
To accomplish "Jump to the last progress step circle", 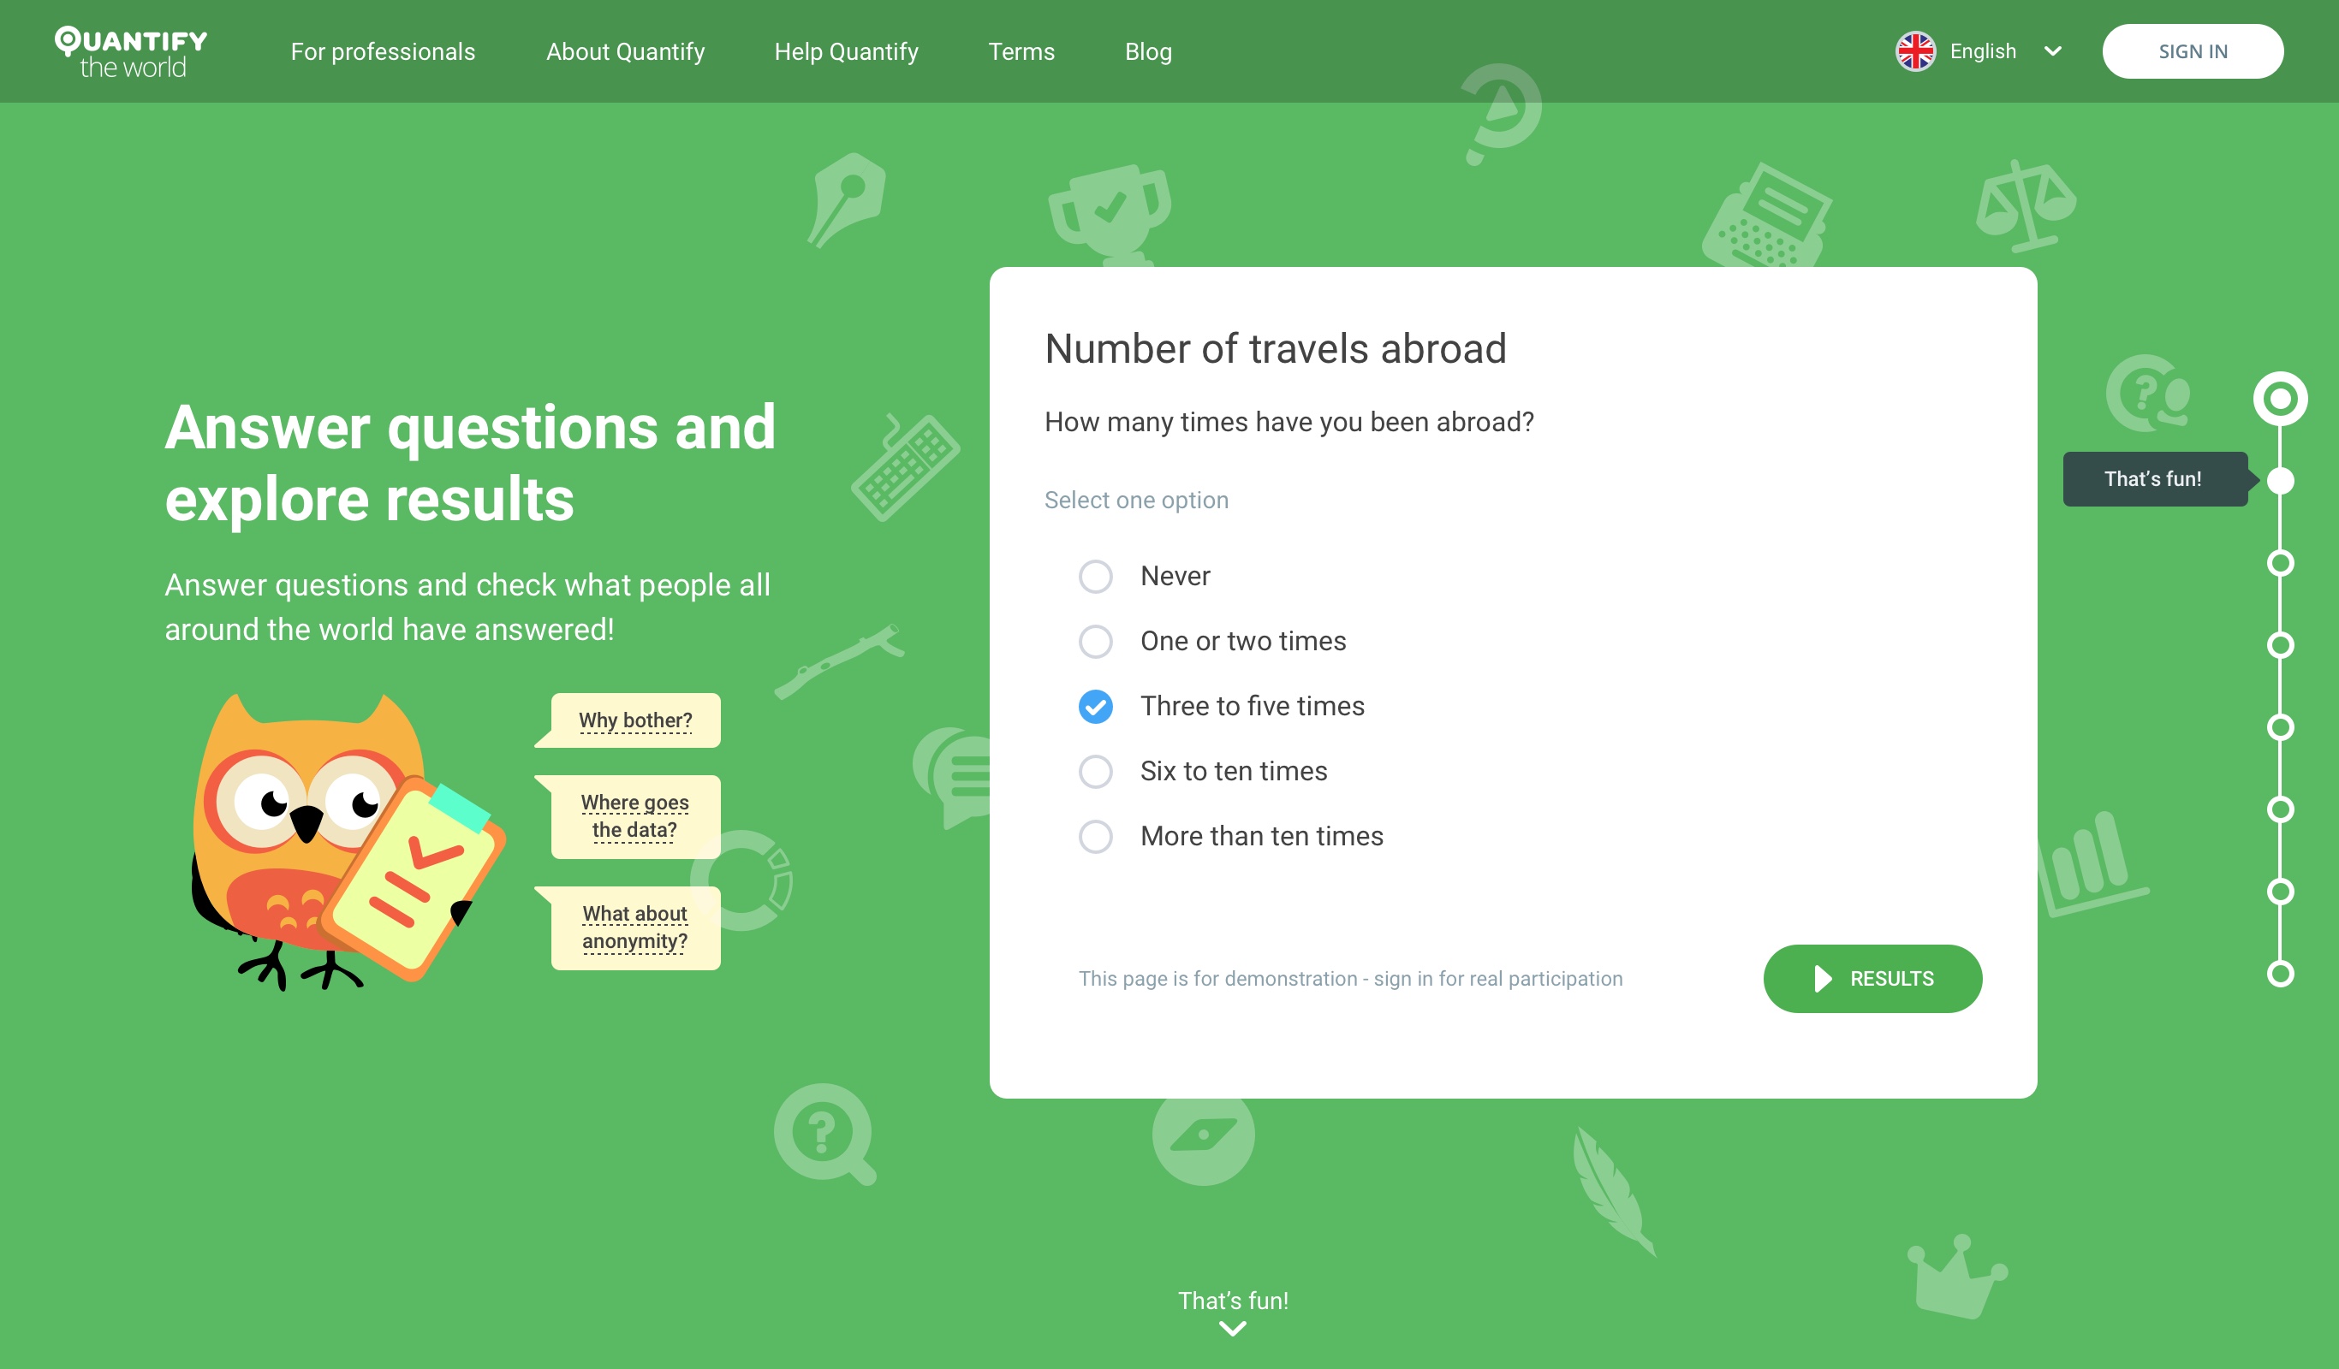I will click(2280, 974).
